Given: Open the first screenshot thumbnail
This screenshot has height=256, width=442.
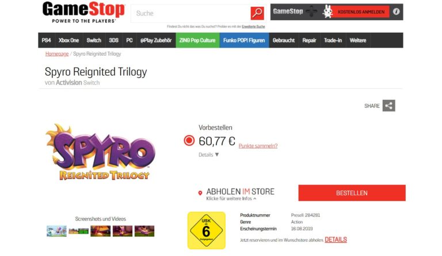Looking at the screenshot, I should point(56,231).
